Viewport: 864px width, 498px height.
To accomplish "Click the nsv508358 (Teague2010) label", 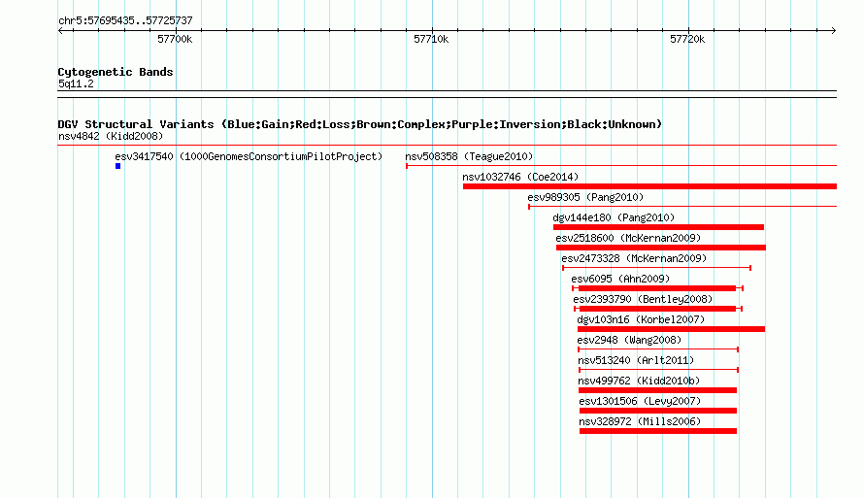I will 470,156.
